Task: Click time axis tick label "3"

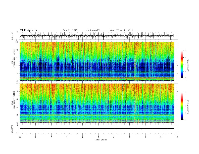Action: [67, 137]
